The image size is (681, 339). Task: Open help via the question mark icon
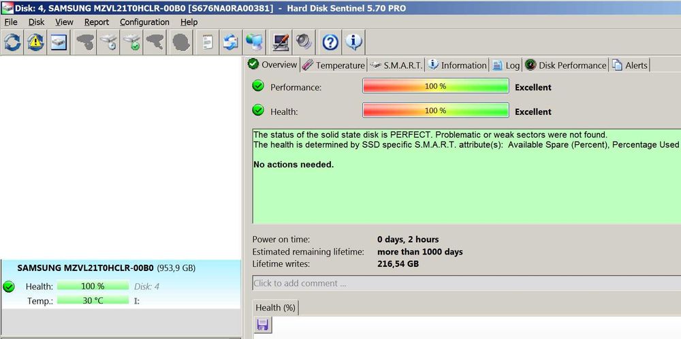330,42
